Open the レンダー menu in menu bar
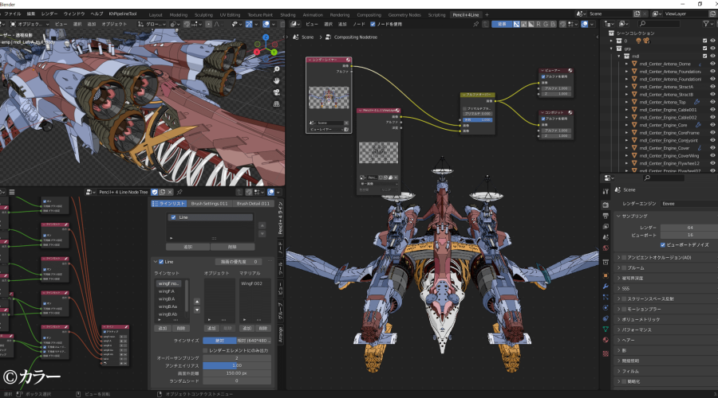 (49, 14)
